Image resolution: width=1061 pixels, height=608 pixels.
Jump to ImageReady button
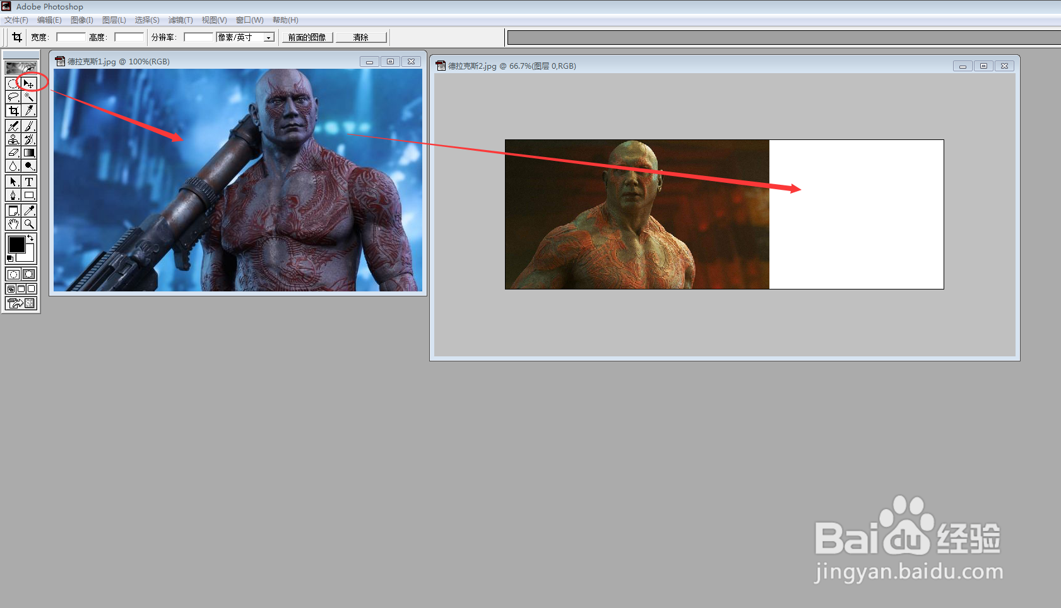(x=21, y=303)
